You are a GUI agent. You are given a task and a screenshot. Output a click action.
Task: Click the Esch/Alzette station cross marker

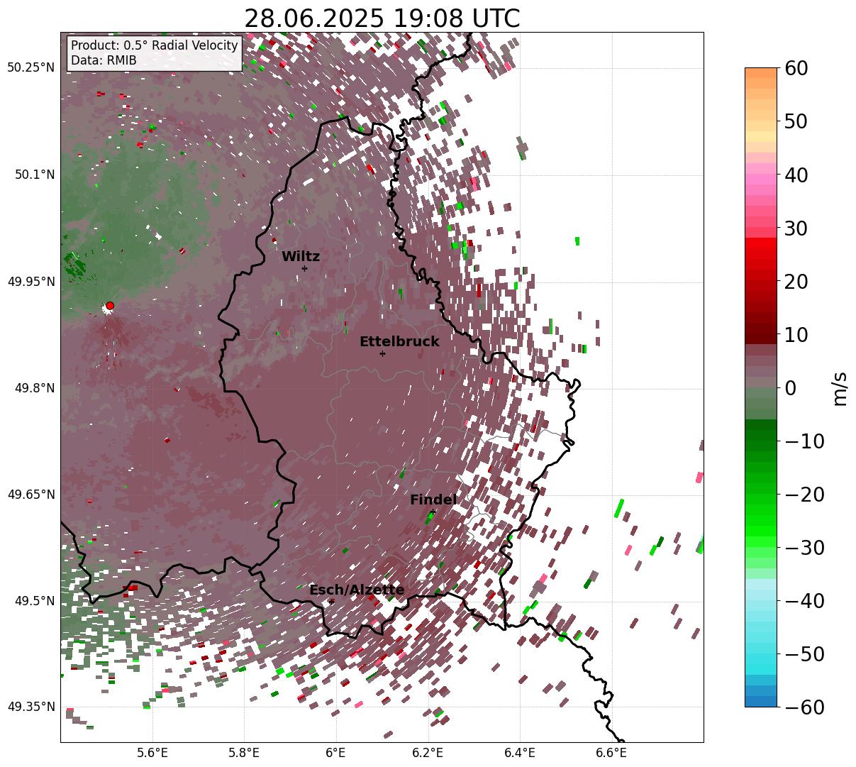point(331,602)
